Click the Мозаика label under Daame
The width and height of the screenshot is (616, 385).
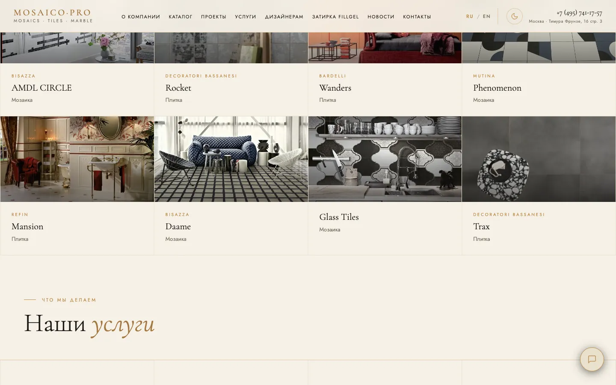coord(176,239)
